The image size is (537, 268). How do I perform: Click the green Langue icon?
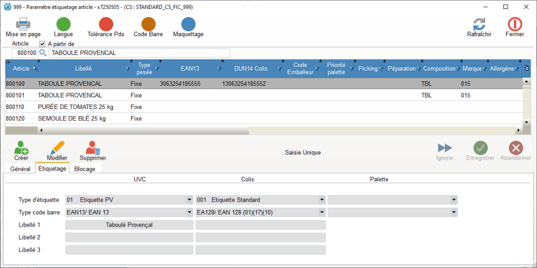(x=63, y=24)
